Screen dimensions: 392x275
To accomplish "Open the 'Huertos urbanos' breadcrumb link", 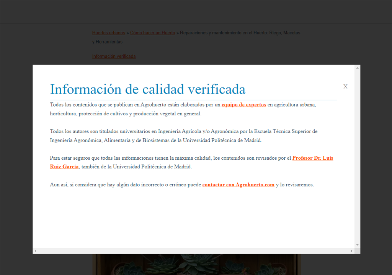I will point(108,33).
